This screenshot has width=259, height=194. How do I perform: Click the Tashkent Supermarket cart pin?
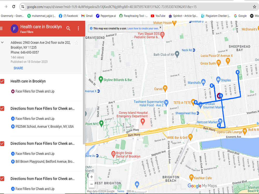166,103
